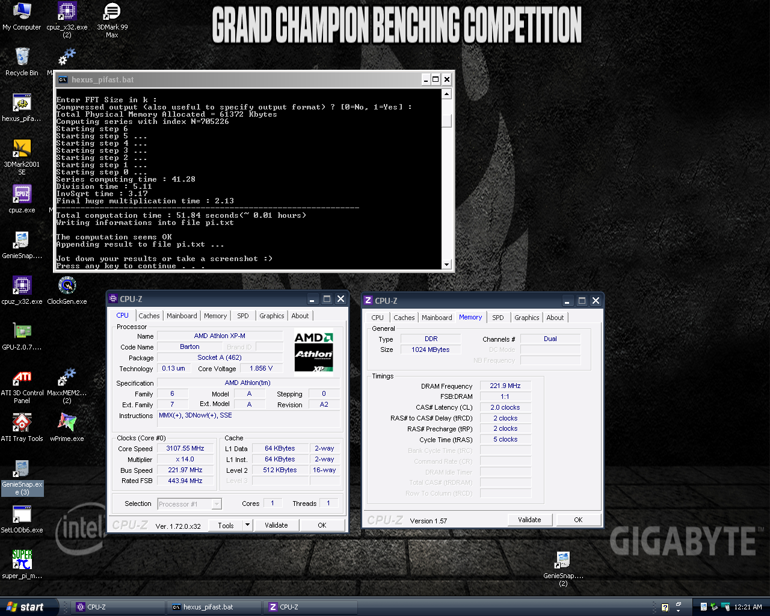Open ATI 3D Control Panel icon
The width and height of the screenshot is (770, 616).
[x=22, y=386]
